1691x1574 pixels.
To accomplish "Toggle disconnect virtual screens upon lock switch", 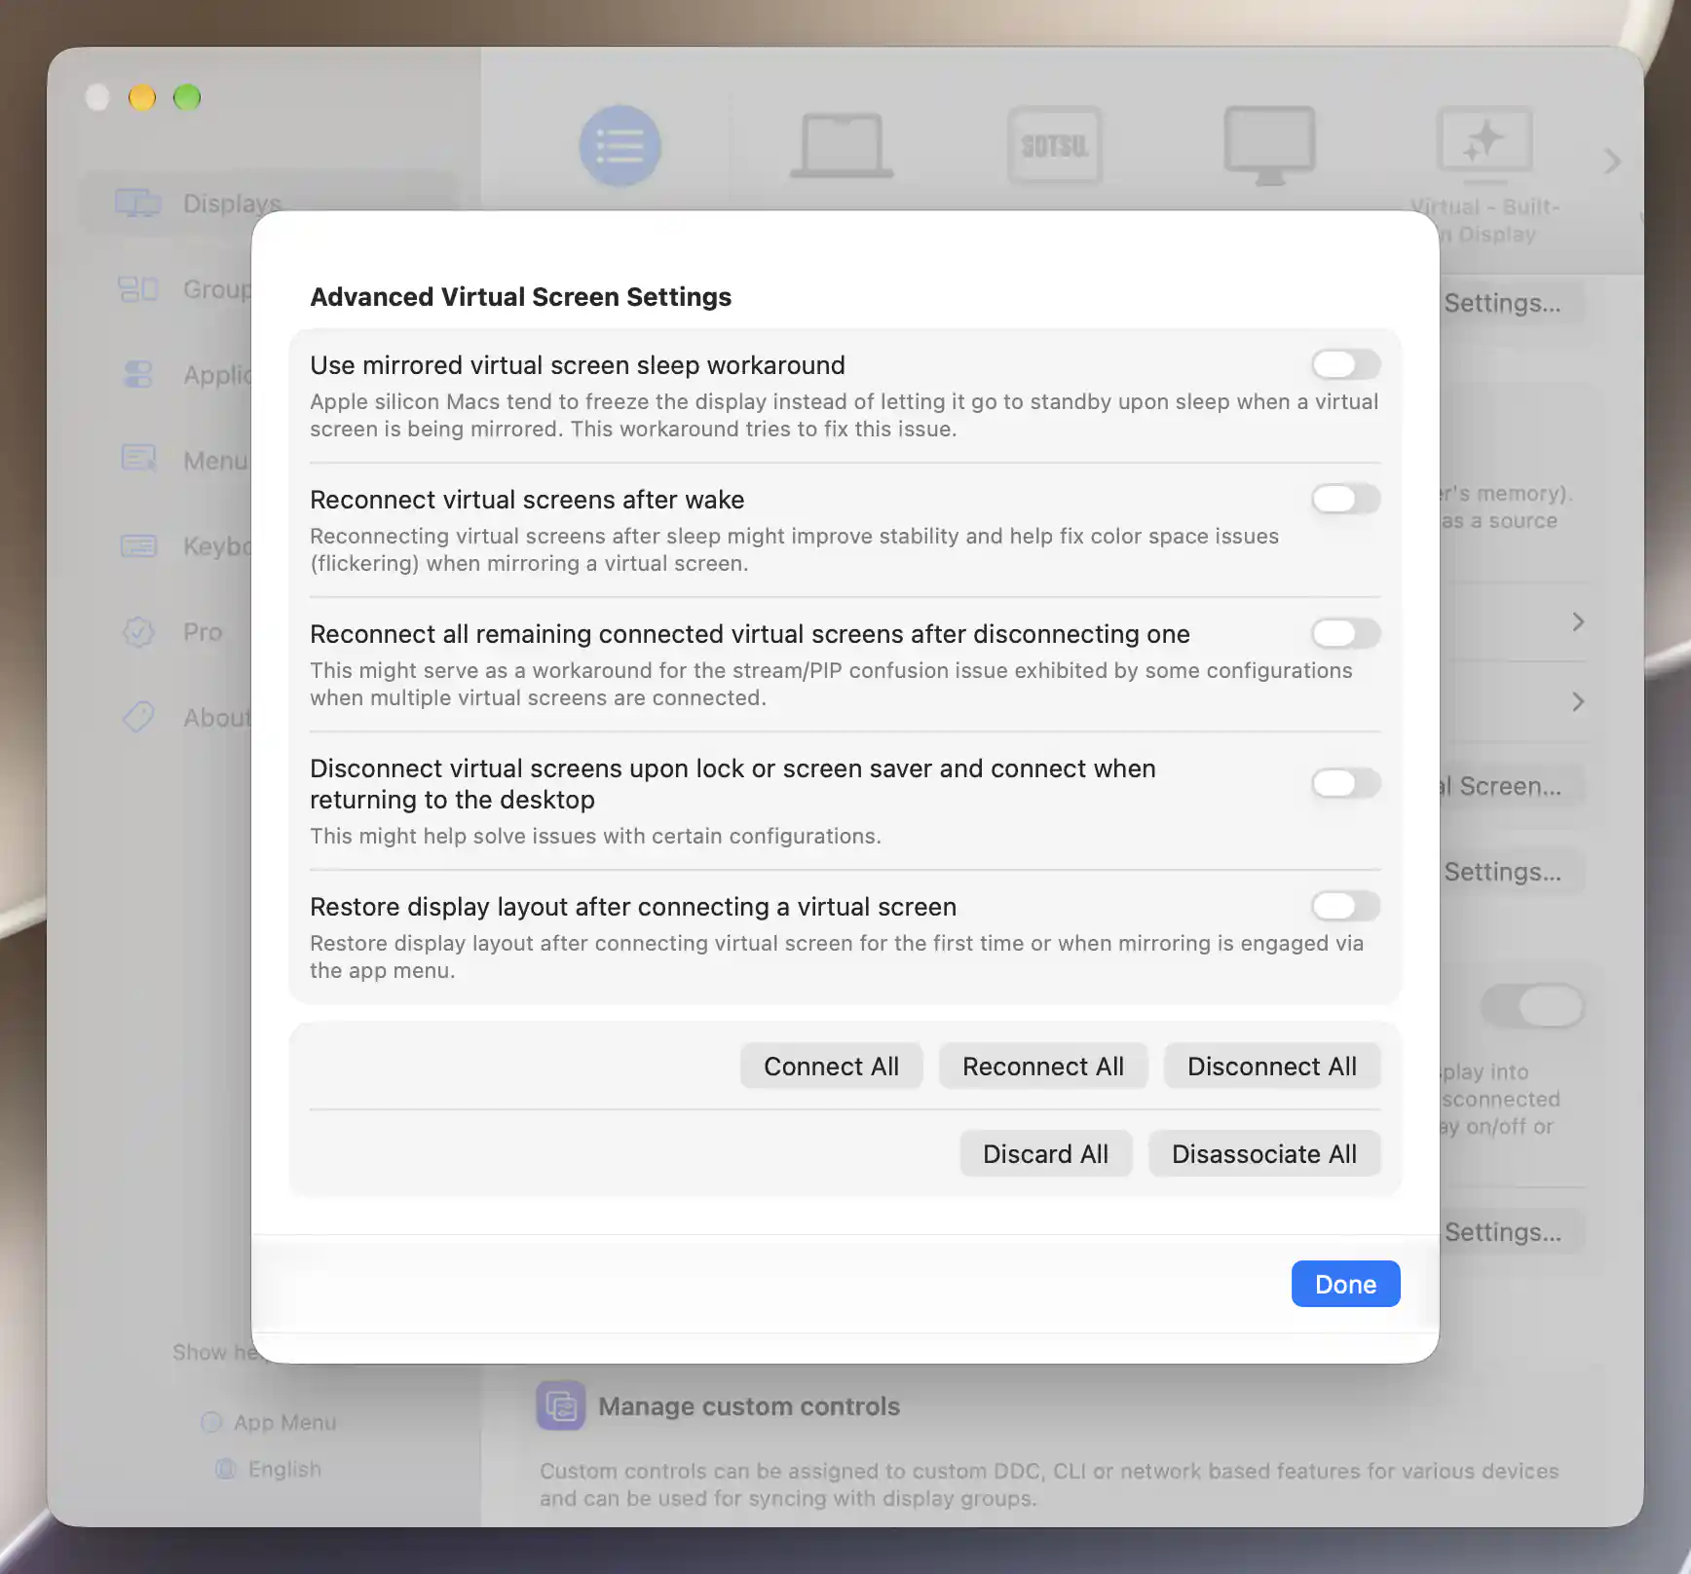I will [x=1345, y=783].
